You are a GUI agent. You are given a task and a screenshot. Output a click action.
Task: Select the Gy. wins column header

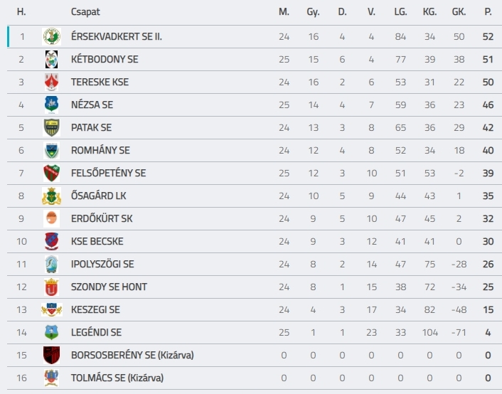tap(313, 12)
